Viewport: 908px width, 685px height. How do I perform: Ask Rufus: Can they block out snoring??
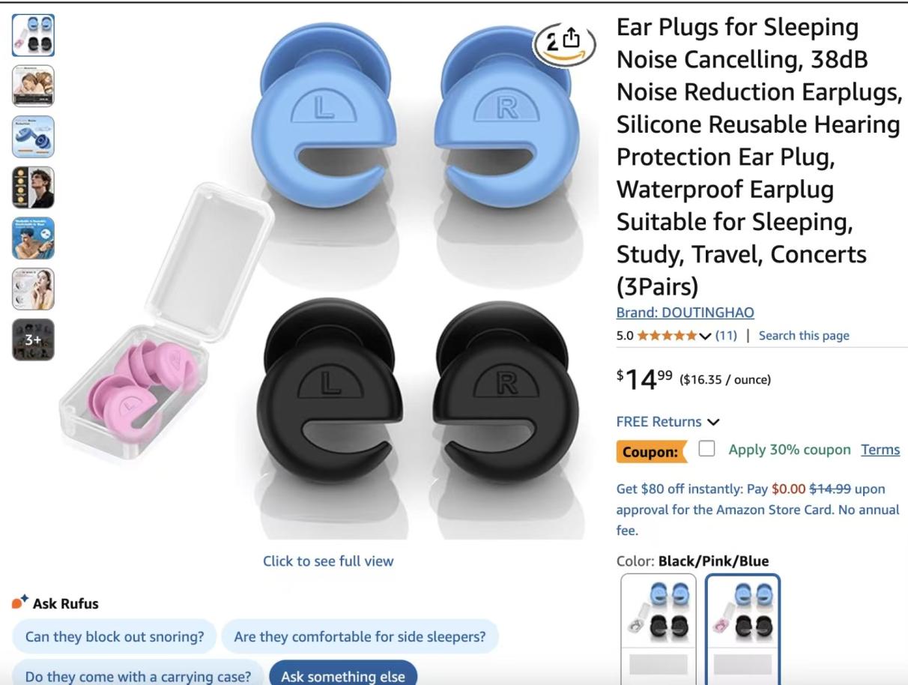pos(115,637)
